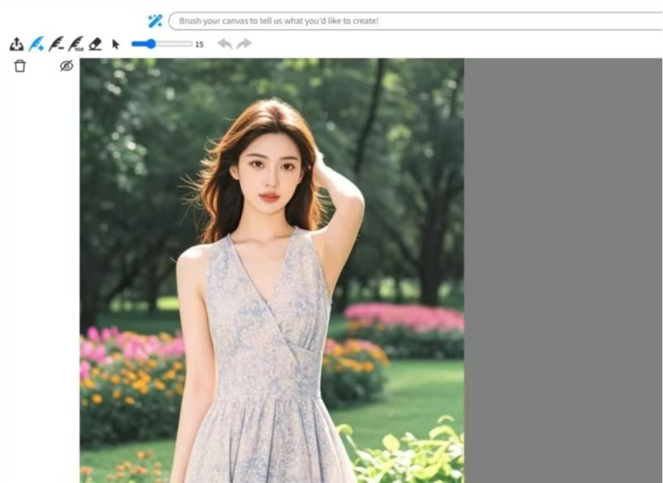Click the right end of brush size slider

coord(190,44)
